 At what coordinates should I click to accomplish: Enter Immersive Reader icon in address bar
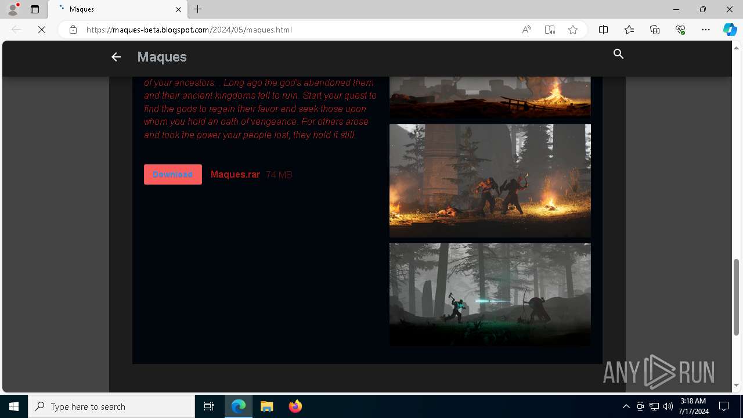[x=550, y=30]
